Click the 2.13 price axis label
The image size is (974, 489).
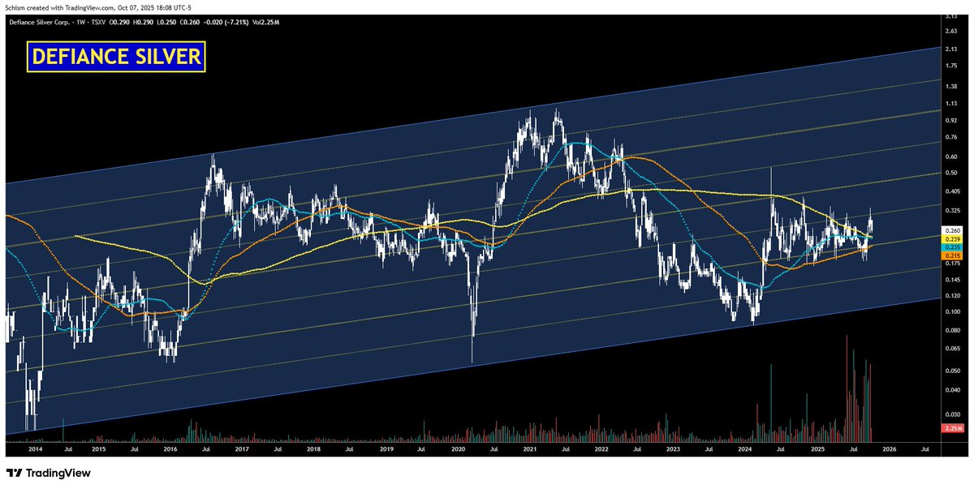tap(951, 49)
